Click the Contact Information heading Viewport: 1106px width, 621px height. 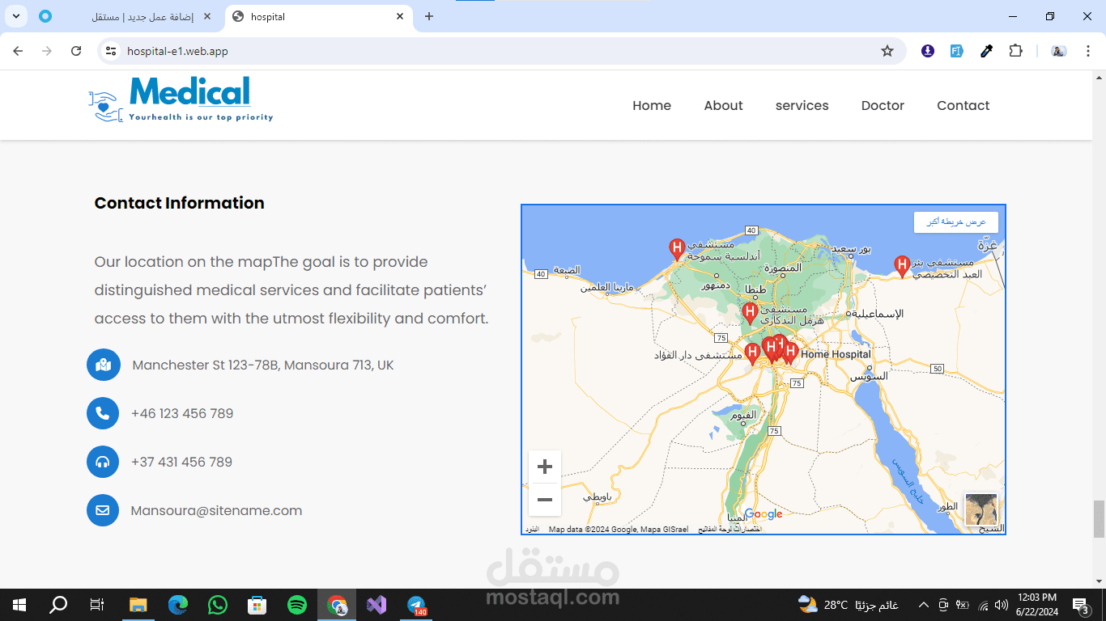pos(180,203)
